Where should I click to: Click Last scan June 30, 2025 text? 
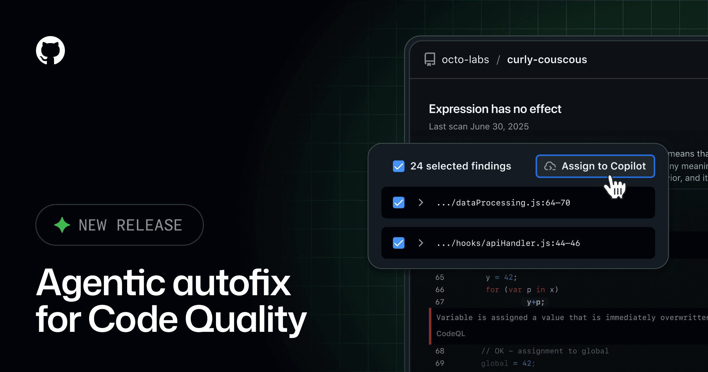click(x=479, y=126)
